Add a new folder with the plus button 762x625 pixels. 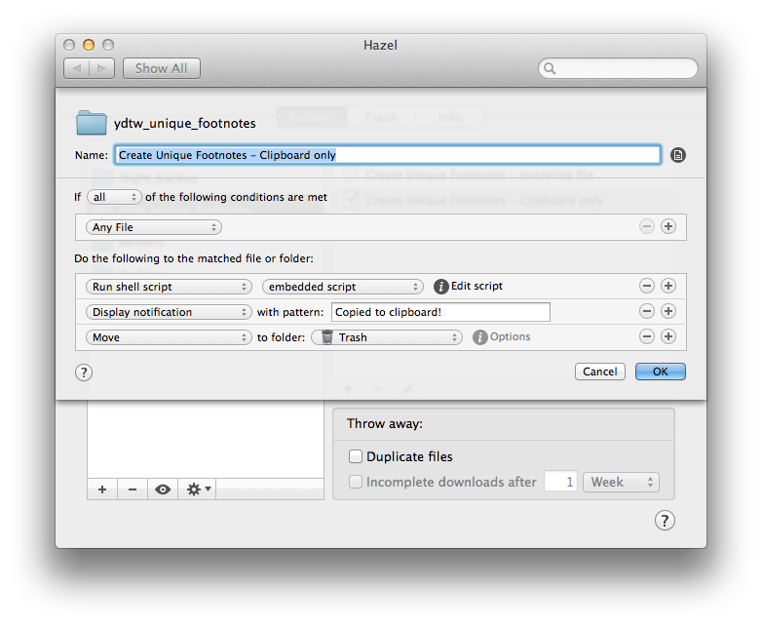tap(102, 489)
